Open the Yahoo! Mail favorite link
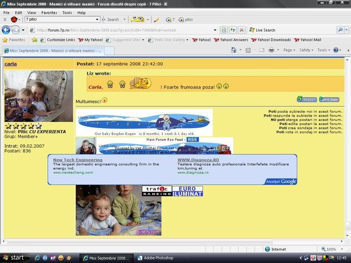 click(x=308, y=40)
